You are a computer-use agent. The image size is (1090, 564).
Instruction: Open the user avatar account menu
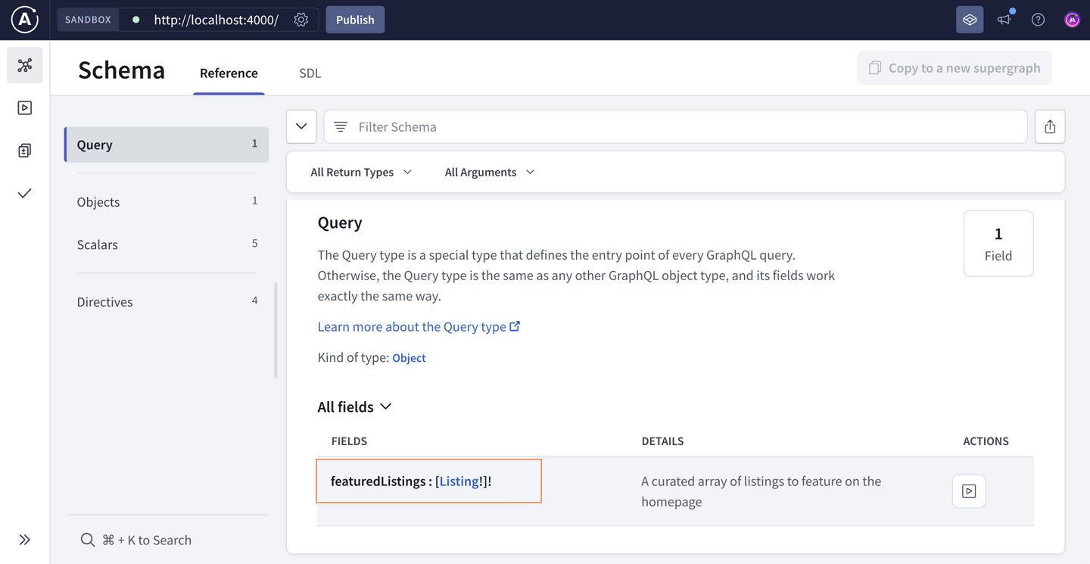pyautogui.click(x=1073, y=20)
